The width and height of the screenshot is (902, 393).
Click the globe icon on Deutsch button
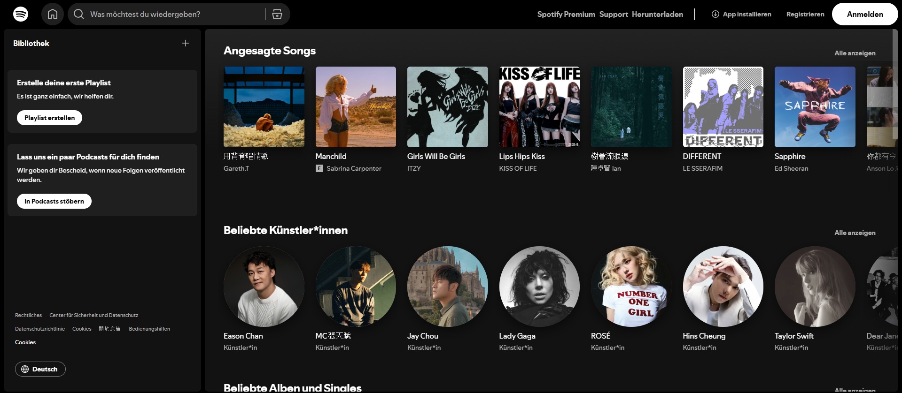click(x=25, y=369)
